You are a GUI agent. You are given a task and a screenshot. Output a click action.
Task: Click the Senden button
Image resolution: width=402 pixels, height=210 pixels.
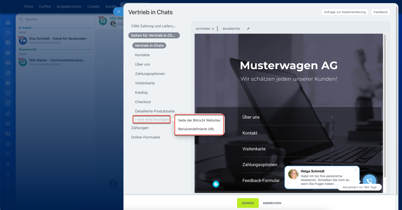point(248,203)
